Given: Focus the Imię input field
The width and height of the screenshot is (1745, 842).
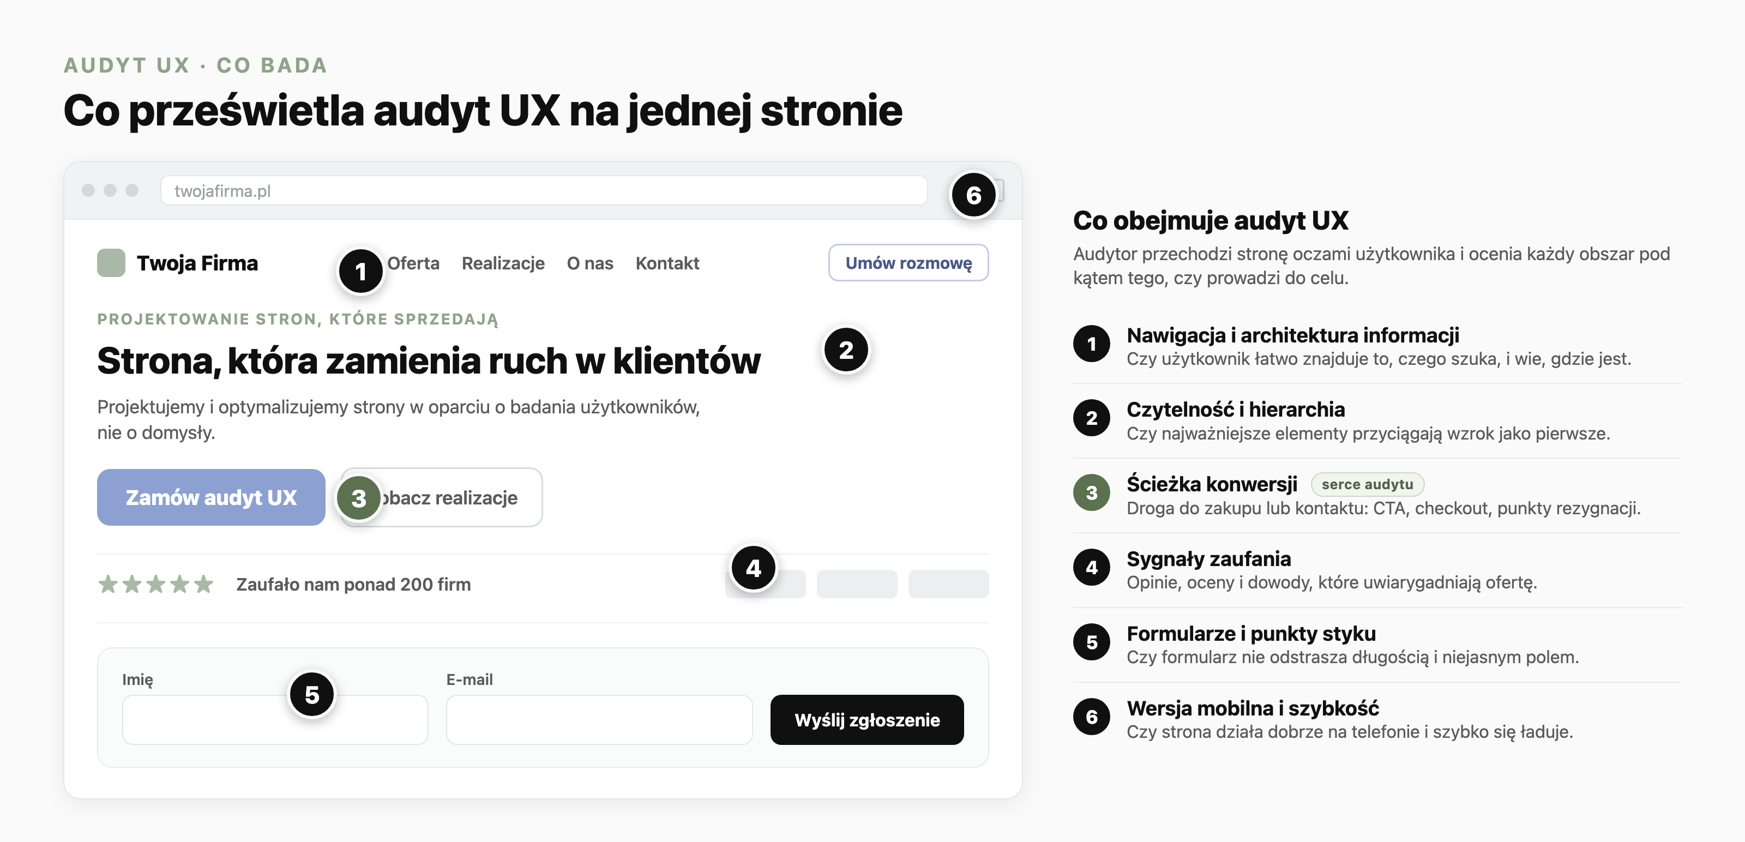Looking at the screenshot, I should 275,719.
